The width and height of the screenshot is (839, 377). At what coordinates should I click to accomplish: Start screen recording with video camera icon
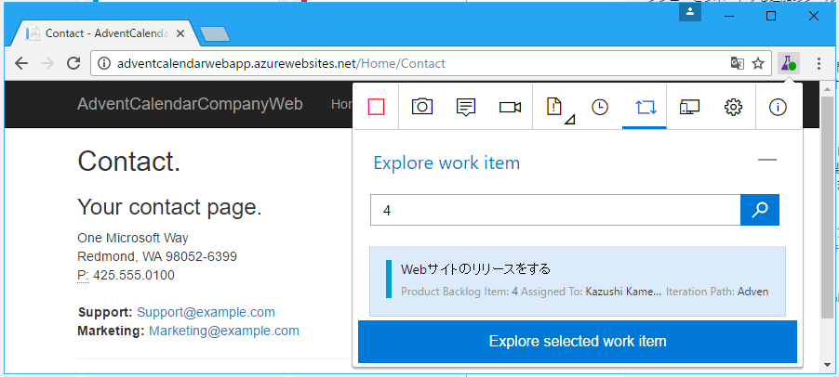pyautogui.click(x=510, y=107)
